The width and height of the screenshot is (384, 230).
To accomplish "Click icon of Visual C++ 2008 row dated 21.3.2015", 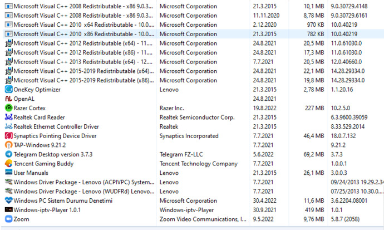I will tap(8, 6).
